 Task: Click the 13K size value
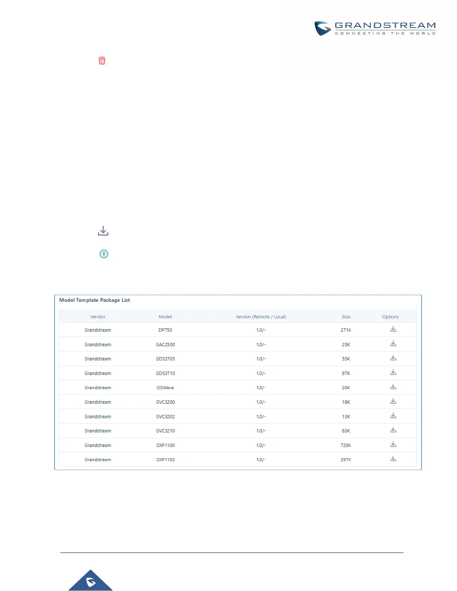pyautogui.click(x=346, y=417)
